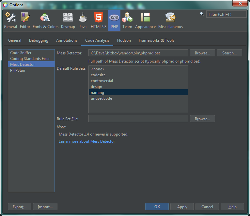Screen dimensions: 250x216
Task: Close the Options dialog window
Action: [x=240, y=3]
